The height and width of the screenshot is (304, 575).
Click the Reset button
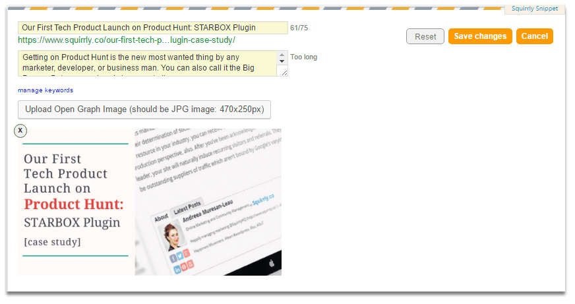point(425,37)
